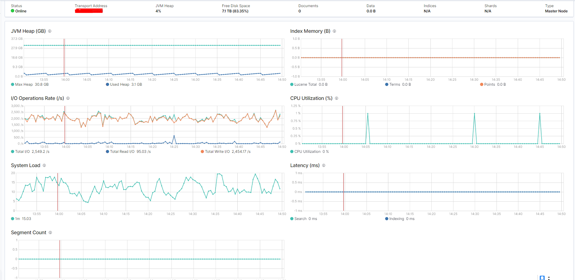Open the System Load info icon

(44, 166)
